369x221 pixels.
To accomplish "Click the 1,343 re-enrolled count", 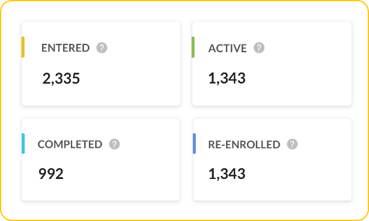I will click(x=227, y=174).
